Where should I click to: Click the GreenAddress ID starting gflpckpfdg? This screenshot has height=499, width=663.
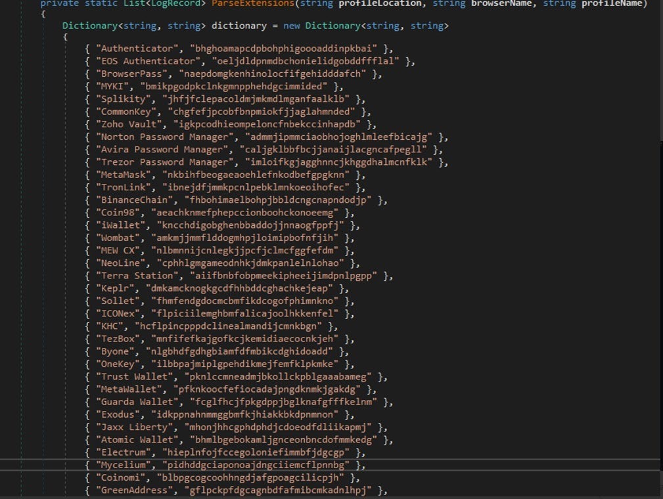(x=278, y=490)
